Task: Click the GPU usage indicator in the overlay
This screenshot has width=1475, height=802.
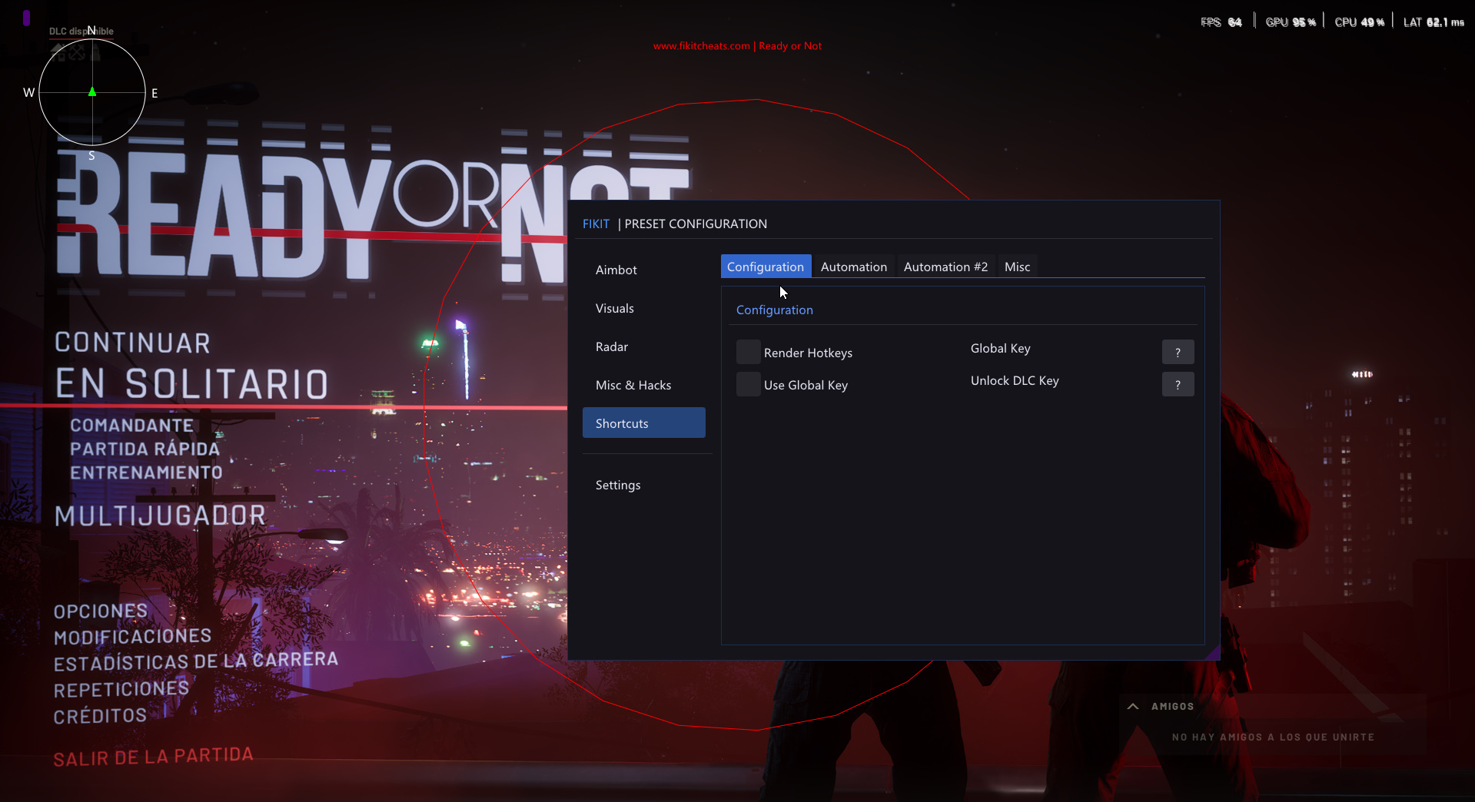Action: (1290, 22)
